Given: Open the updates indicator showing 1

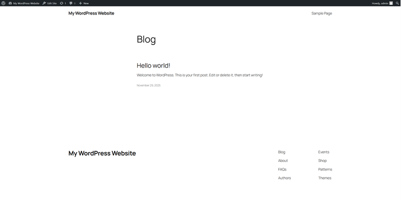Looking at the screenshot, I should click(63, 3).
